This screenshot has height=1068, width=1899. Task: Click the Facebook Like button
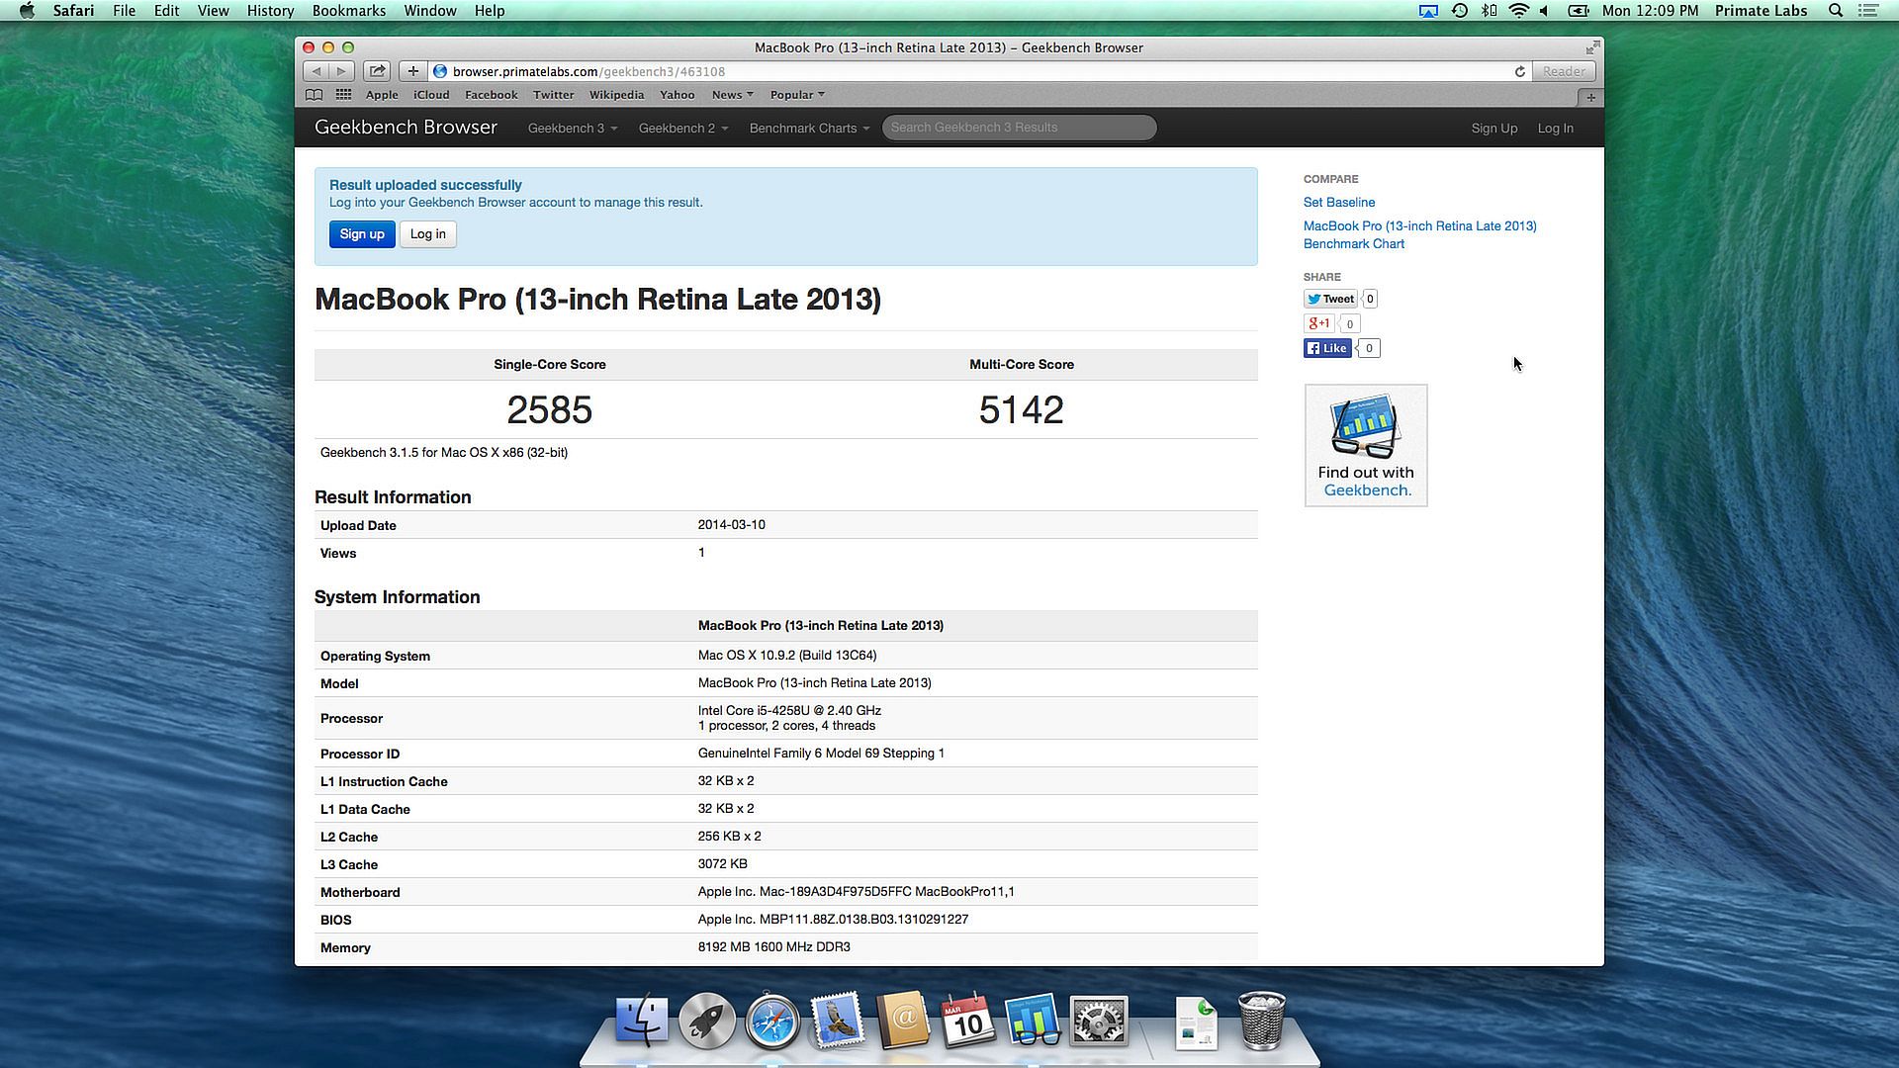click(1327, 348)
